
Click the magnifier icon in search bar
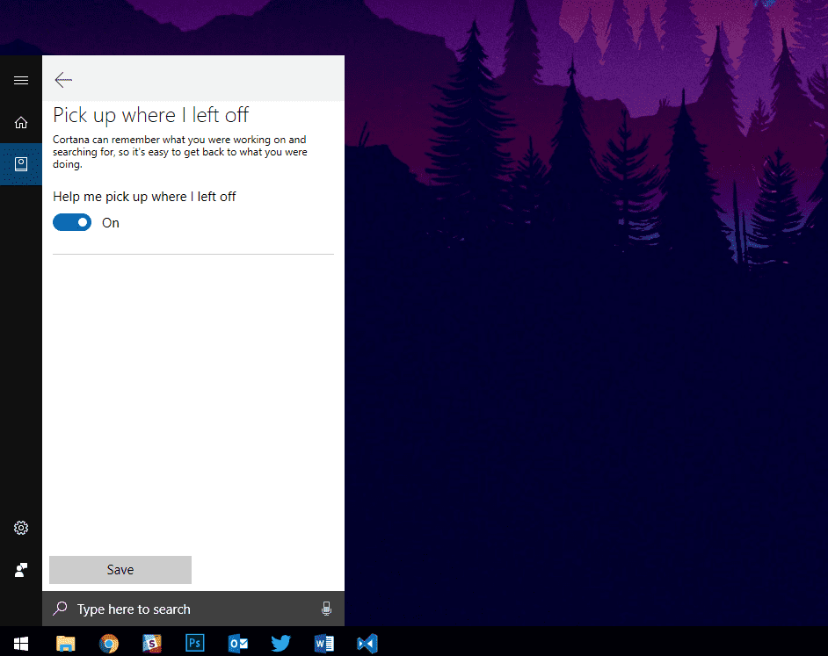pos(60,609)
